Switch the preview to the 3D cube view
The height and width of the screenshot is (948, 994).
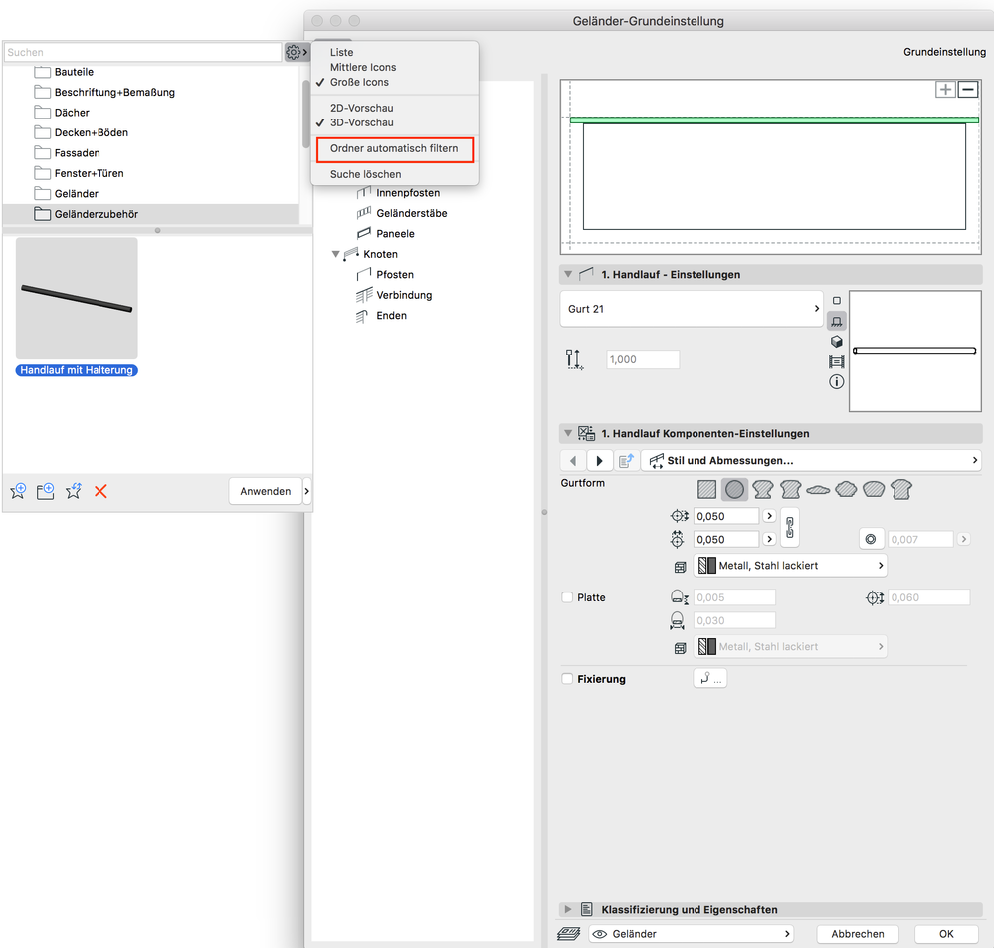(x=837, y=342)
